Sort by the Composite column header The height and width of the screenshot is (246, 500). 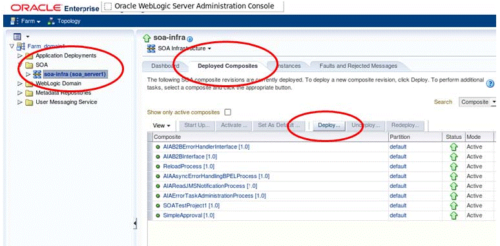coord(270,137)
